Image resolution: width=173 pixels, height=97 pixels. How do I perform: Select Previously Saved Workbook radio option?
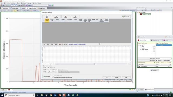(44, 70)
